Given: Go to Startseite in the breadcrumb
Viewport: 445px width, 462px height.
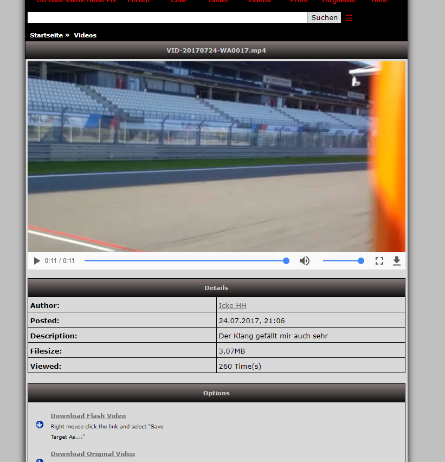Looking at the screenshot, I should (x=46, y=35).
